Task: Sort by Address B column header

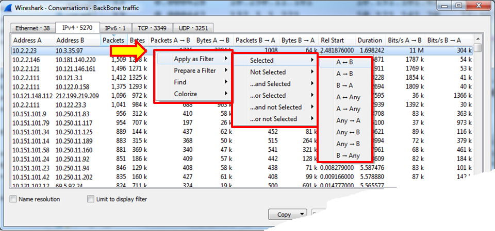Action: [77, 40]
